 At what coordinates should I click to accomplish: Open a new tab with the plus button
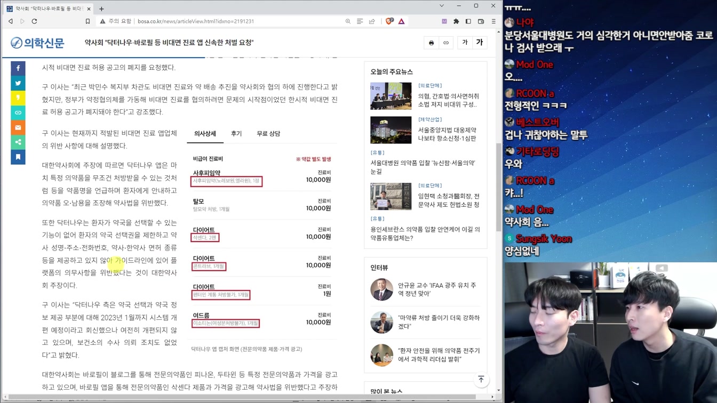[101, 9]
